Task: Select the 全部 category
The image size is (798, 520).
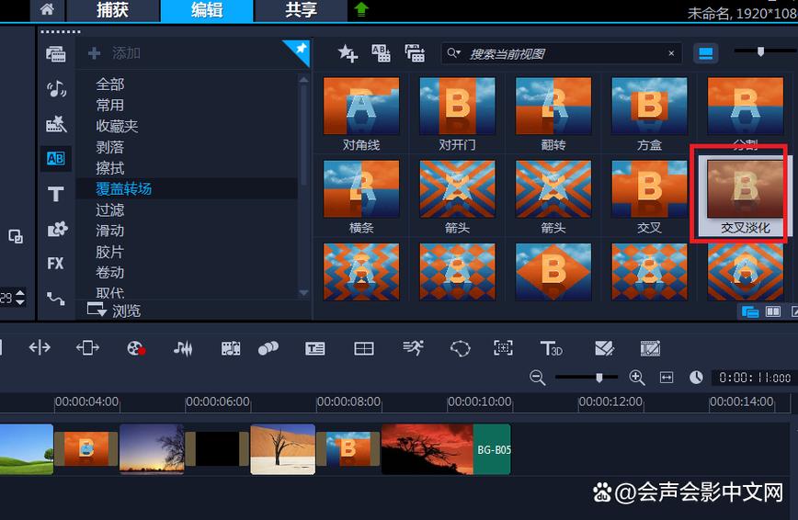Action: (x=110, y=84)
